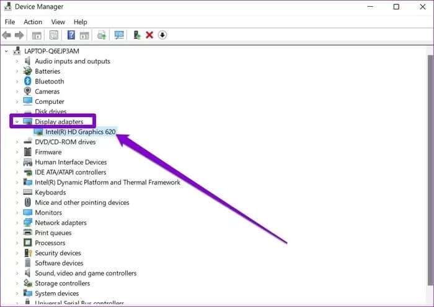Viewport: 434px width, 307px height.
Task: Select the Software devices item
Action: 59,263
